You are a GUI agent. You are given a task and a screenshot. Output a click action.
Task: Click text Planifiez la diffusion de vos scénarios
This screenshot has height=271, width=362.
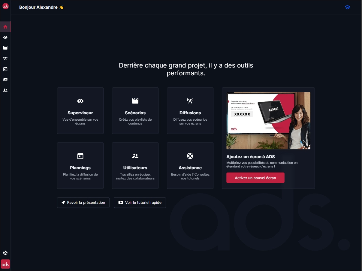(x=80, y=176)
